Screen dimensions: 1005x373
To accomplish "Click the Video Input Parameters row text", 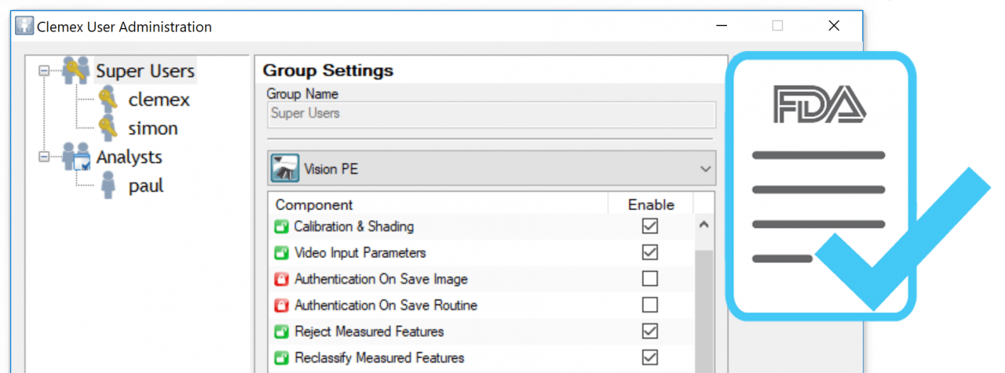I will [x=360, y=253].
